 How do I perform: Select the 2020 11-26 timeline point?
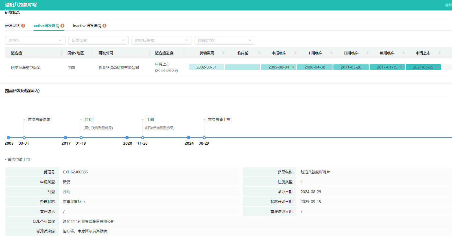143,138
